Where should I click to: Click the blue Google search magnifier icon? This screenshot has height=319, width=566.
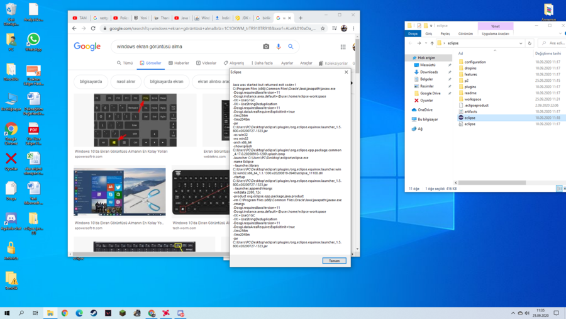point(291,47)
